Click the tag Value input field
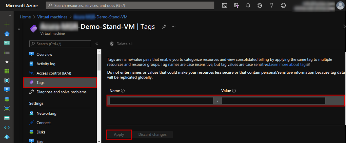Screen dimensions: 346x143 click(x=273, y=101)
